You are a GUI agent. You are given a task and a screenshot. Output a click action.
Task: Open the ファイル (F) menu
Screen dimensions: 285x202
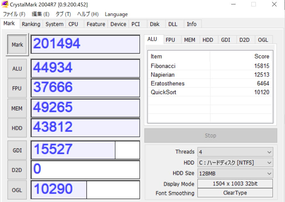(14, 14)
